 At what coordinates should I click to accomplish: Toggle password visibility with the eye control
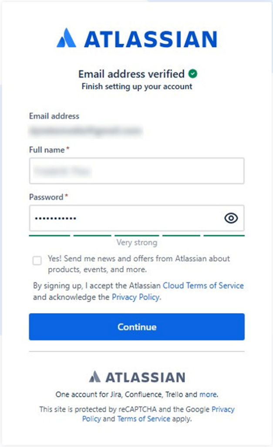click(230, 218)
